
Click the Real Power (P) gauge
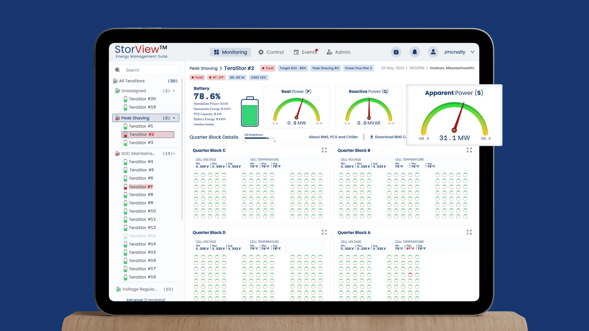point(297,107)
